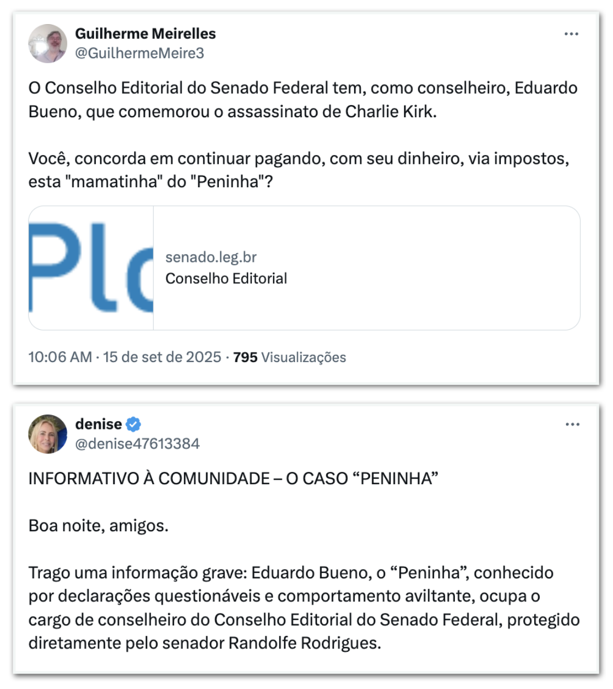Click the 15 de set de 2025 date
The width and height of the screenshot is (613, 689).
click(x=162, y=357)
